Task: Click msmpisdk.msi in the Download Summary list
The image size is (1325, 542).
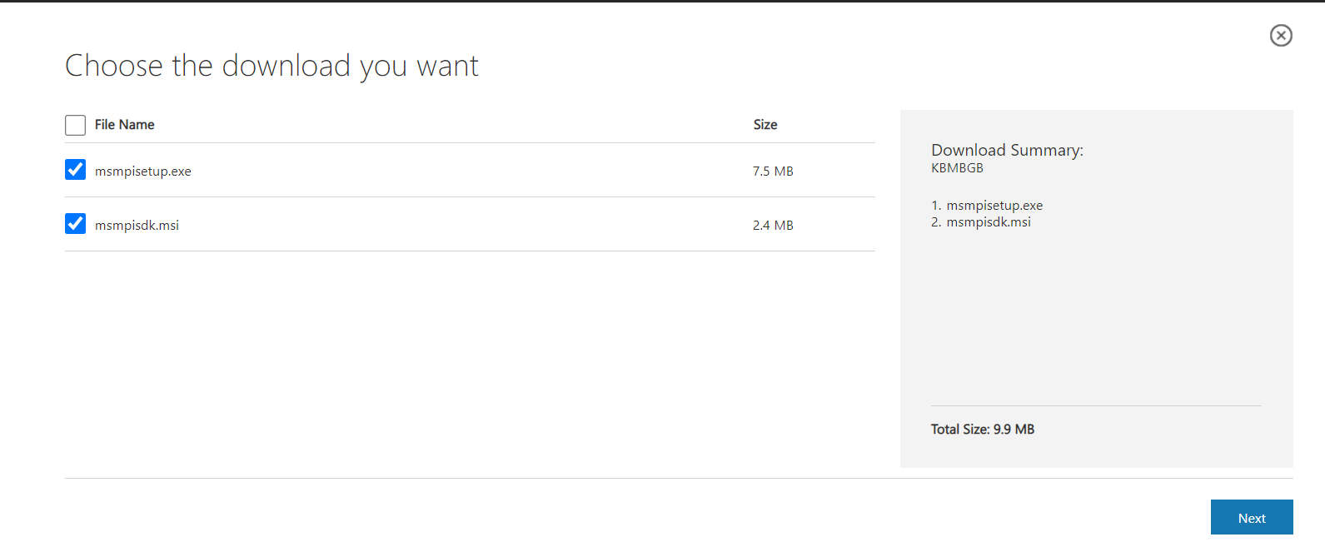Action: tap(989, 222)
